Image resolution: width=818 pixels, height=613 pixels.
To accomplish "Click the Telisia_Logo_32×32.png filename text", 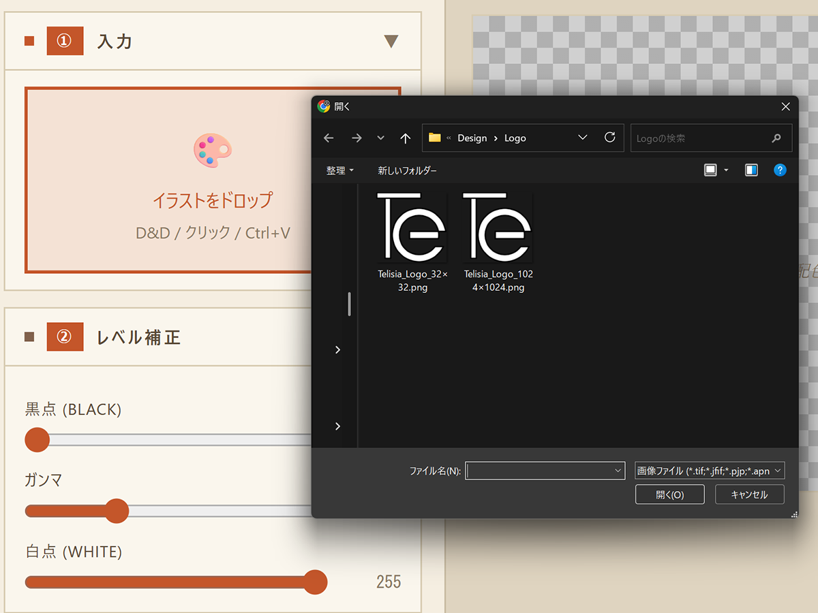I will [412, 281].
